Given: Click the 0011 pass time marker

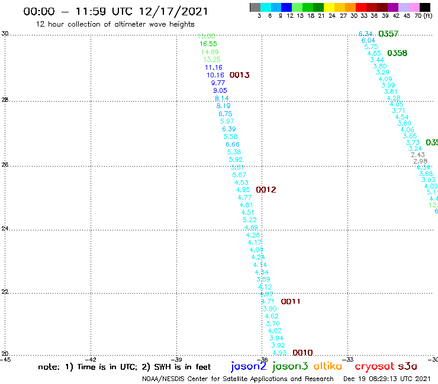Looking at the screenshot, I should click(x=291, y=301).
